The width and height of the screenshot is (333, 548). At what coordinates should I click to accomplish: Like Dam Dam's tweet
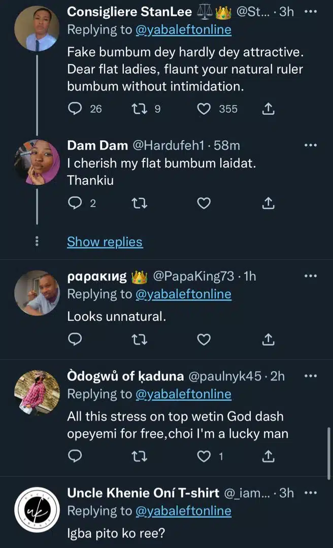coord(204,203)
